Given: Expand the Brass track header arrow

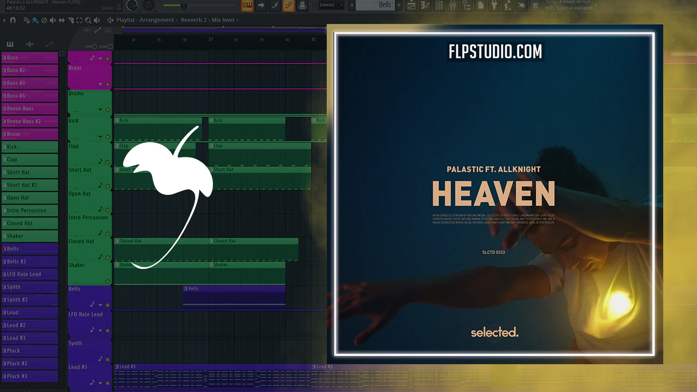Looking at the screenshot, I should 100,84.
